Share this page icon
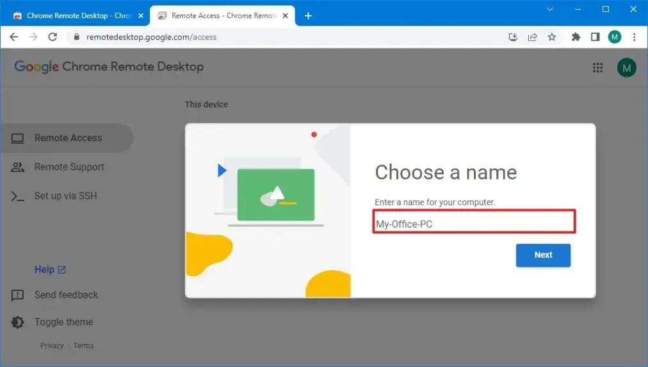648x367 pixels. [x=532, y=37]
